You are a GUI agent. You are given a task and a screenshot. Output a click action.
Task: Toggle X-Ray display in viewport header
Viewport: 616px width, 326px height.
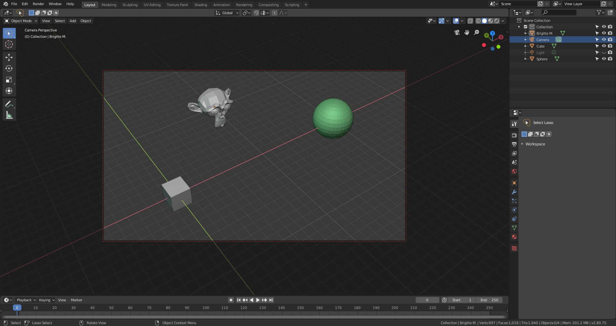[470, 21]
